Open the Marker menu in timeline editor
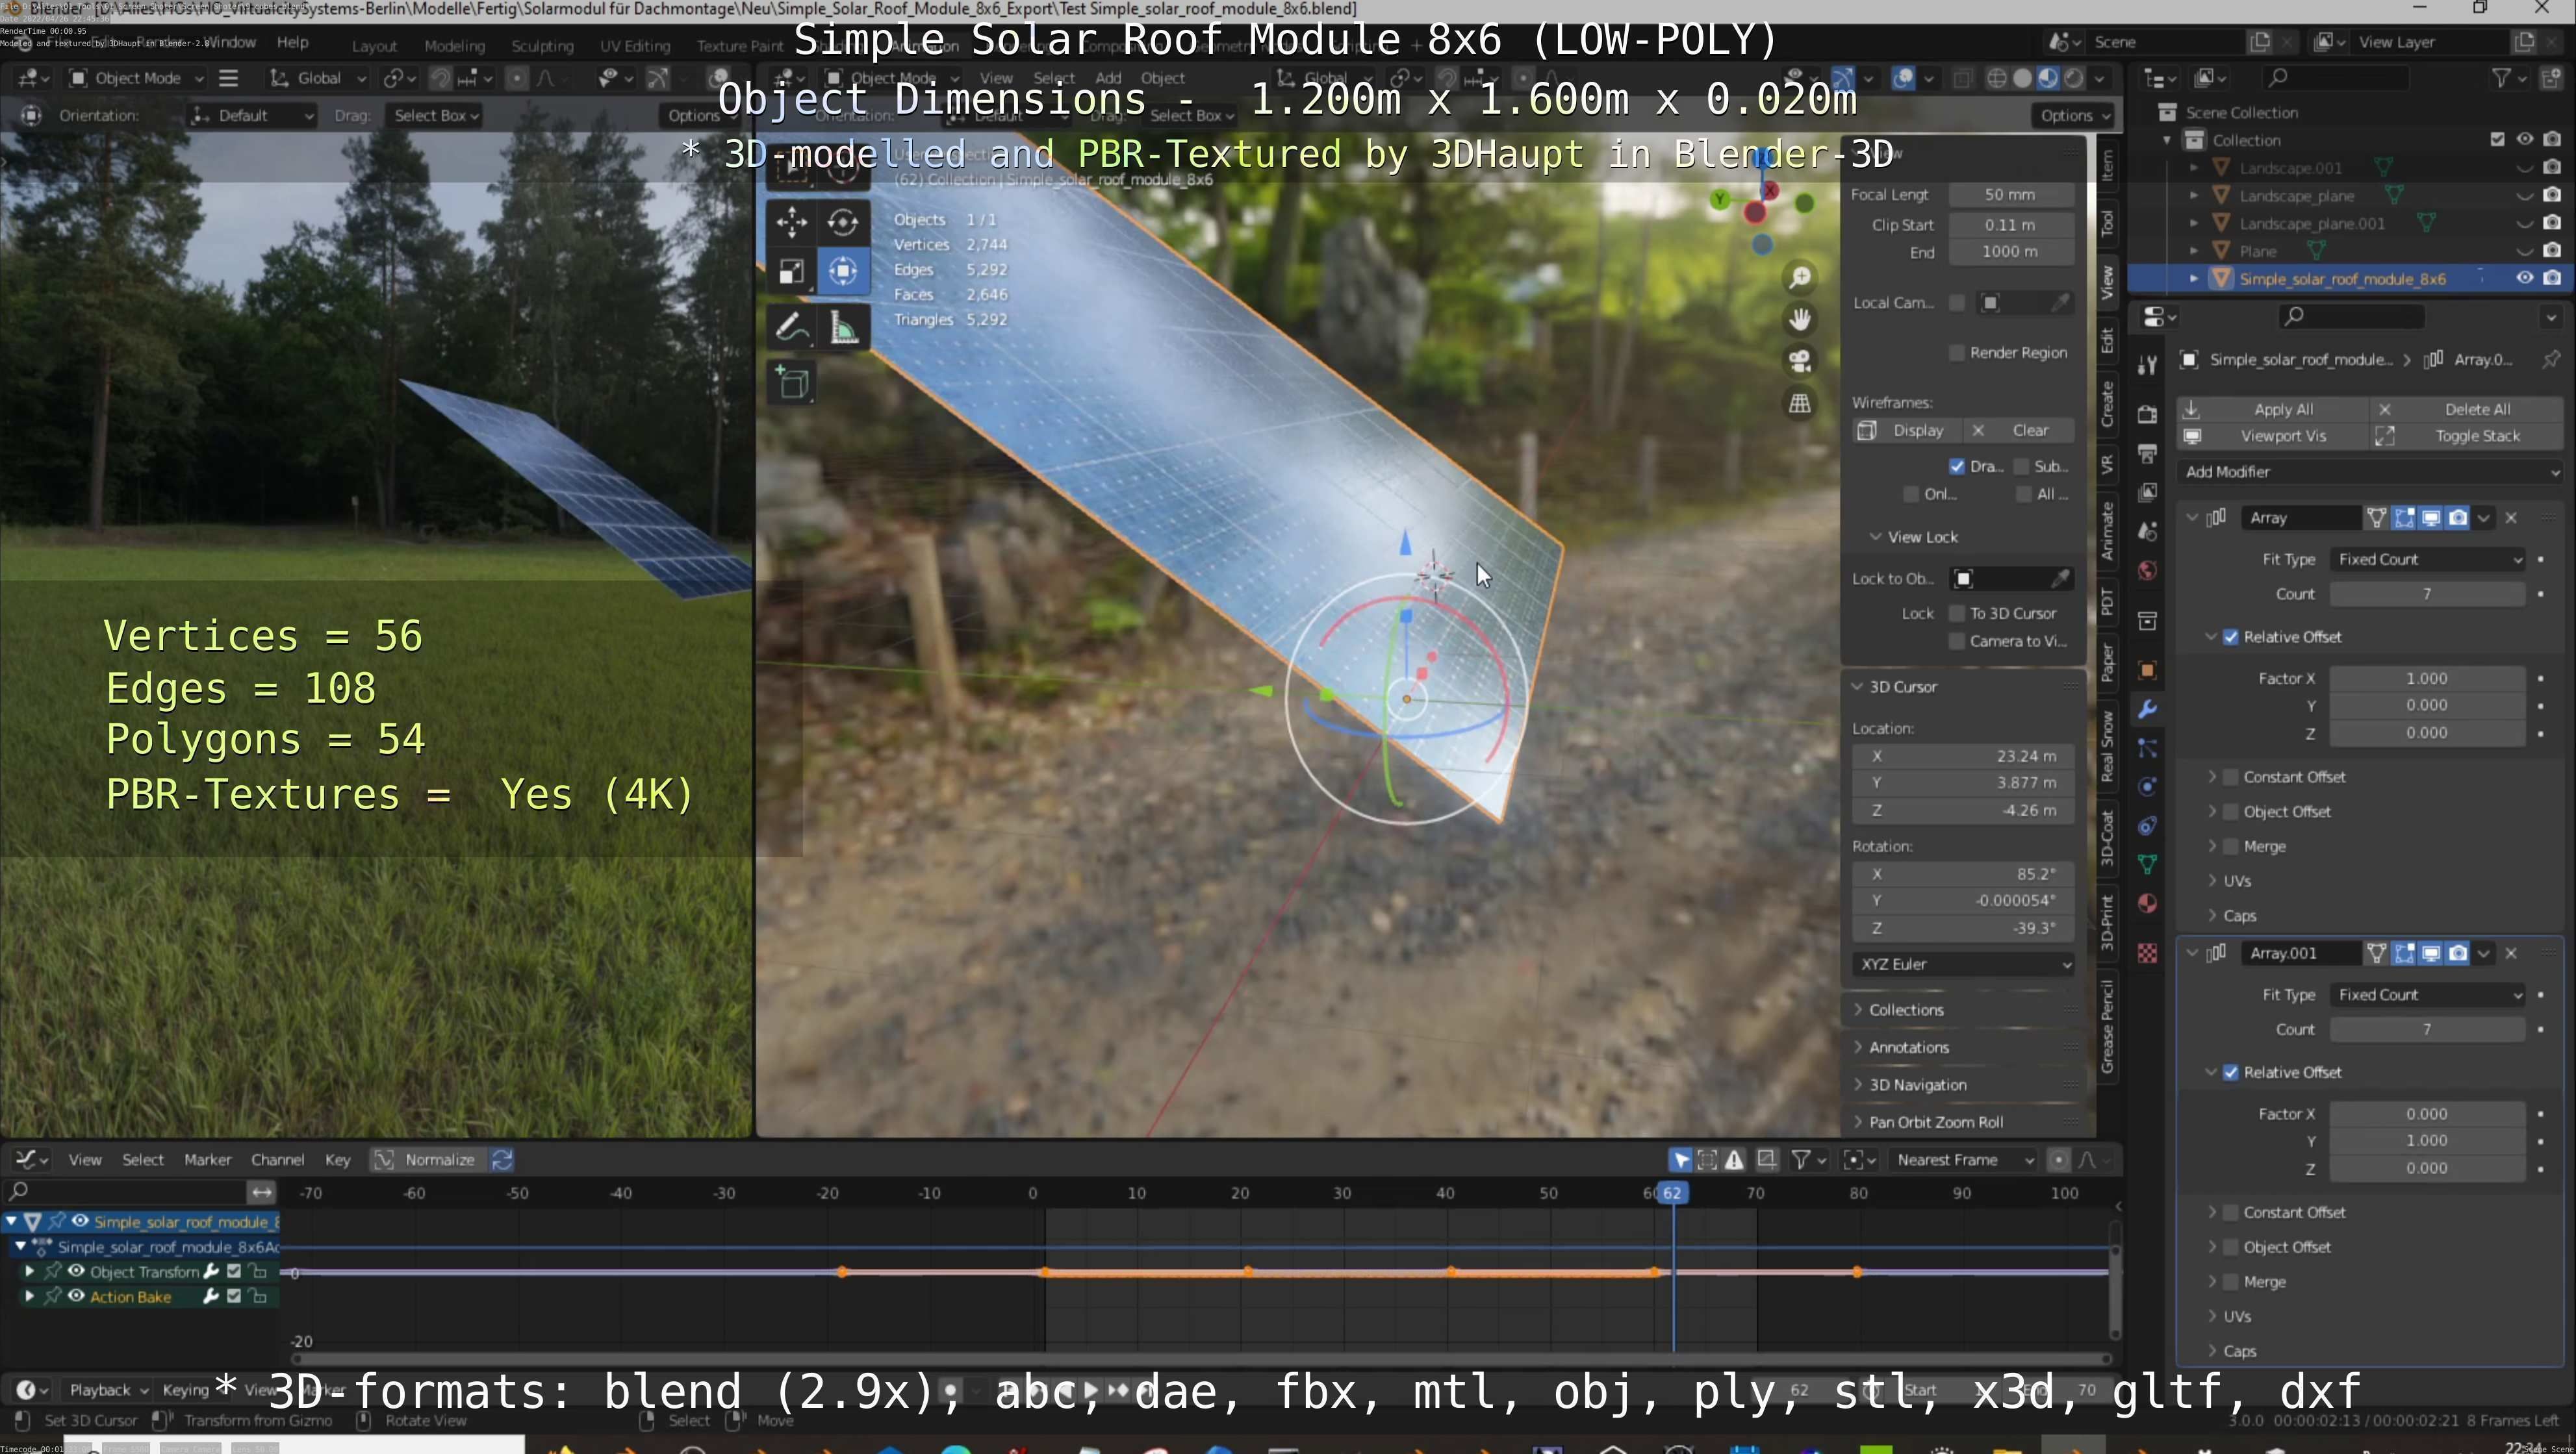Screen dimensions: 2576x1454 point(207,1160)
